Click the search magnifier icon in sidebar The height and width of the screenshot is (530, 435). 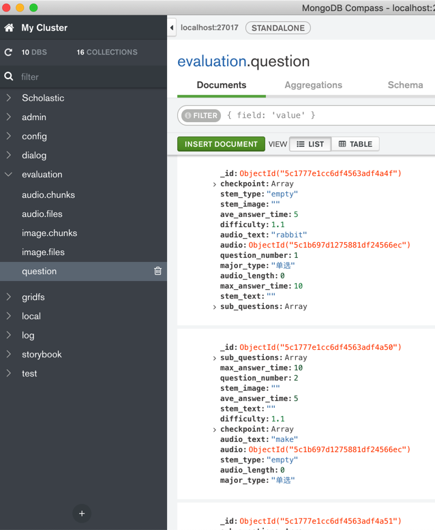9,76
